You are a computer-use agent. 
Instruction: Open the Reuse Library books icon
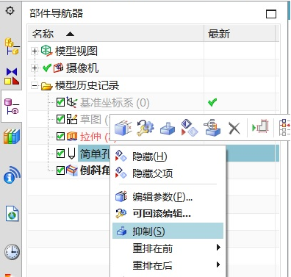12,137
